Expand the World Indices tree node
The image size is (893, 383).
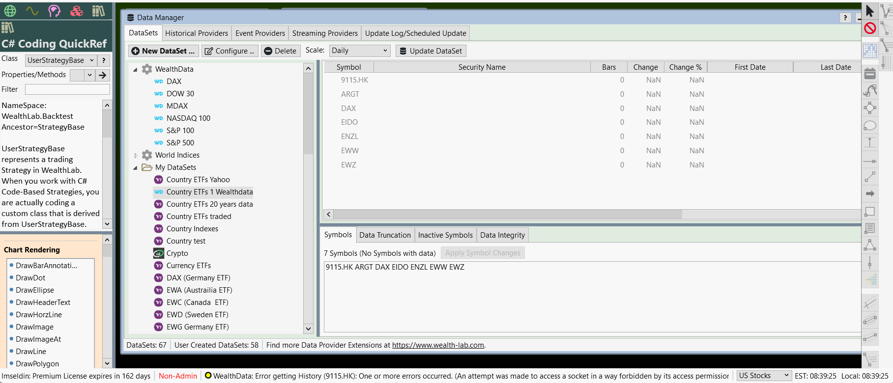[x=136, y=155]
